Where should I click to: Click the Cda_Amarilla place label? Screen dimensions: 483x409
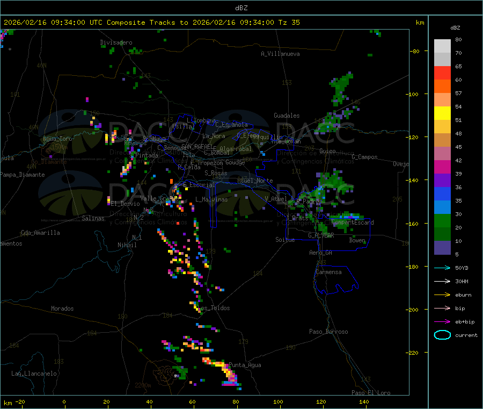[x=40, y=233]
